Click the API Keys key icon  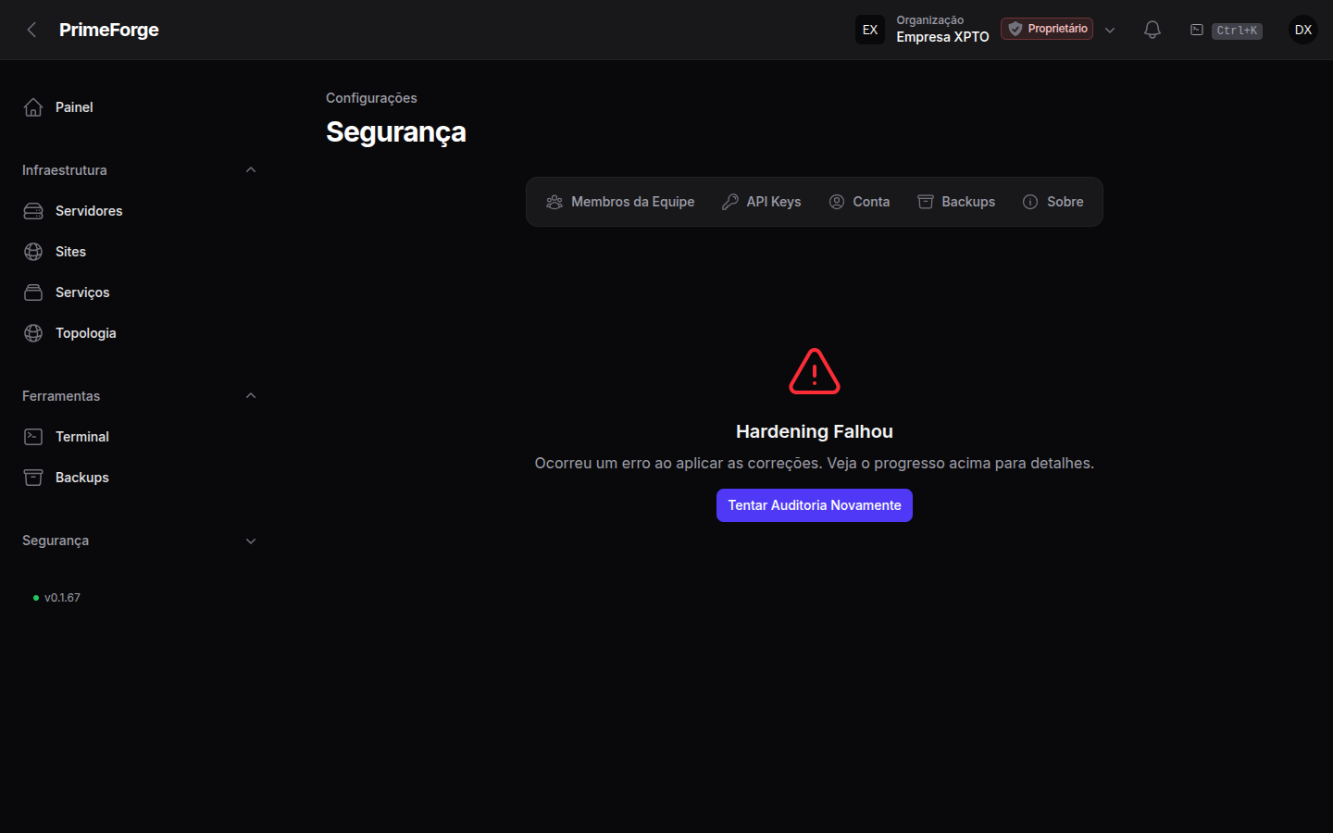coord(730,202)
